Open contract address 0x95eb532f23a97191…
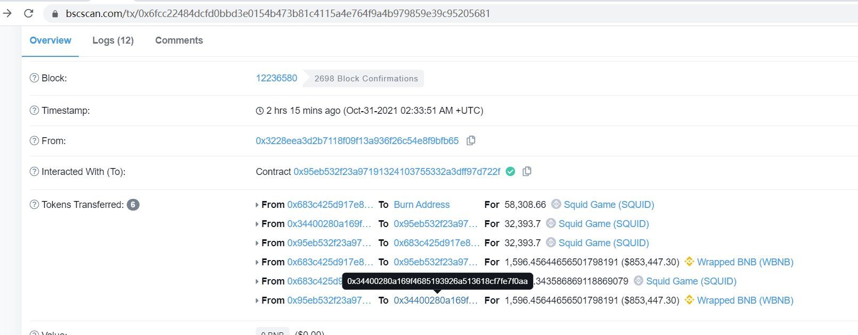Image resolution: width=858 pixels, height=335 pixels. pyautogui.click(x=397, y=172)
